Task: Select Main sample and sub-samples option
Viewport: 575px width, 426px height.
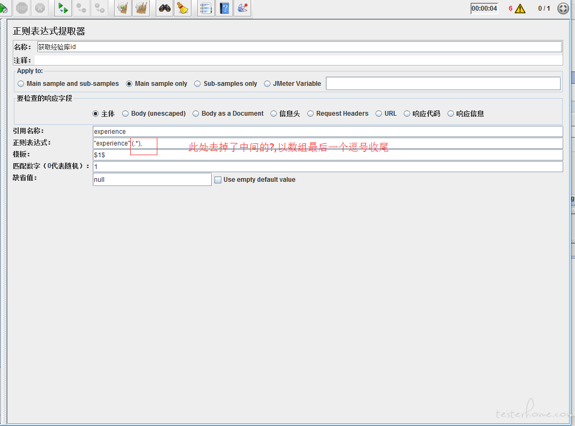Action: (21, 84)
